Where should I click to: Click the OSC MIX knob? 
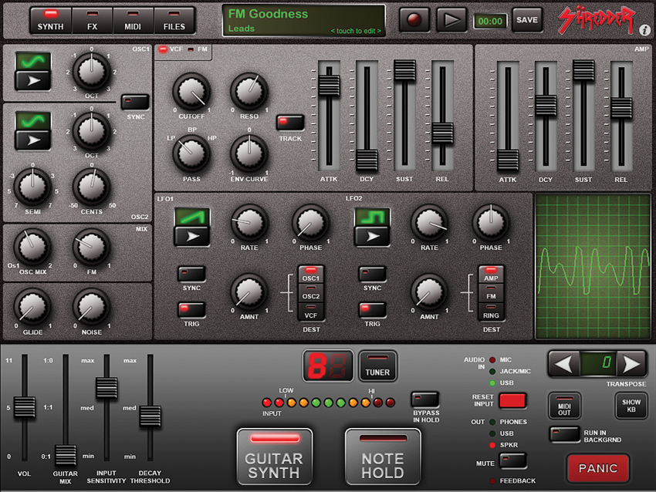pos(32,248)
